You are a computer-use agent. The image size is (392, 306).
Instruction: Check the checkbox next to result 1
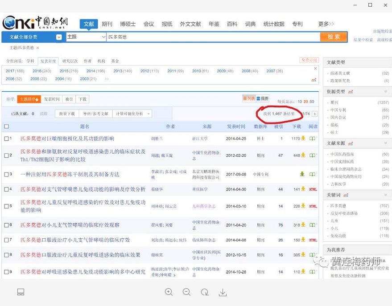[6, 139]
